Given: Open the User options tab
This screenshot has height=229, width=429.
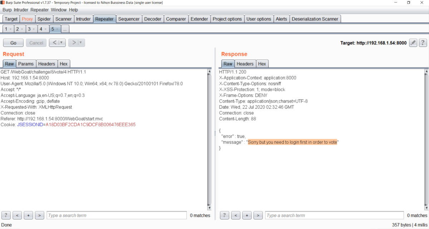Looking at the screenshot, I should coord(259,19).
